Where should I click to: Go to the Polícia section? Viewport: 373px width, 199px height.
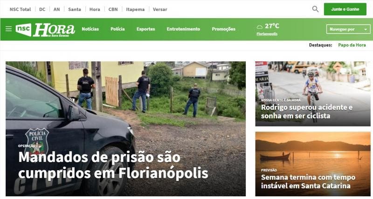[117, 29]
